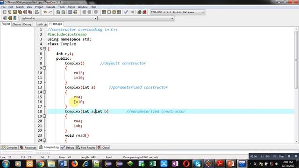This screenshot has width=299, height=168.
Task: Open the File menu
Action: [3, 7]
